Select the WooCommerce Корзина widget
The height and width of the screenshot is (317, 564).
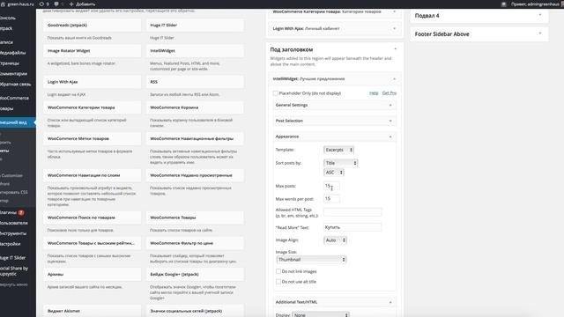click(x=195, y=107)
